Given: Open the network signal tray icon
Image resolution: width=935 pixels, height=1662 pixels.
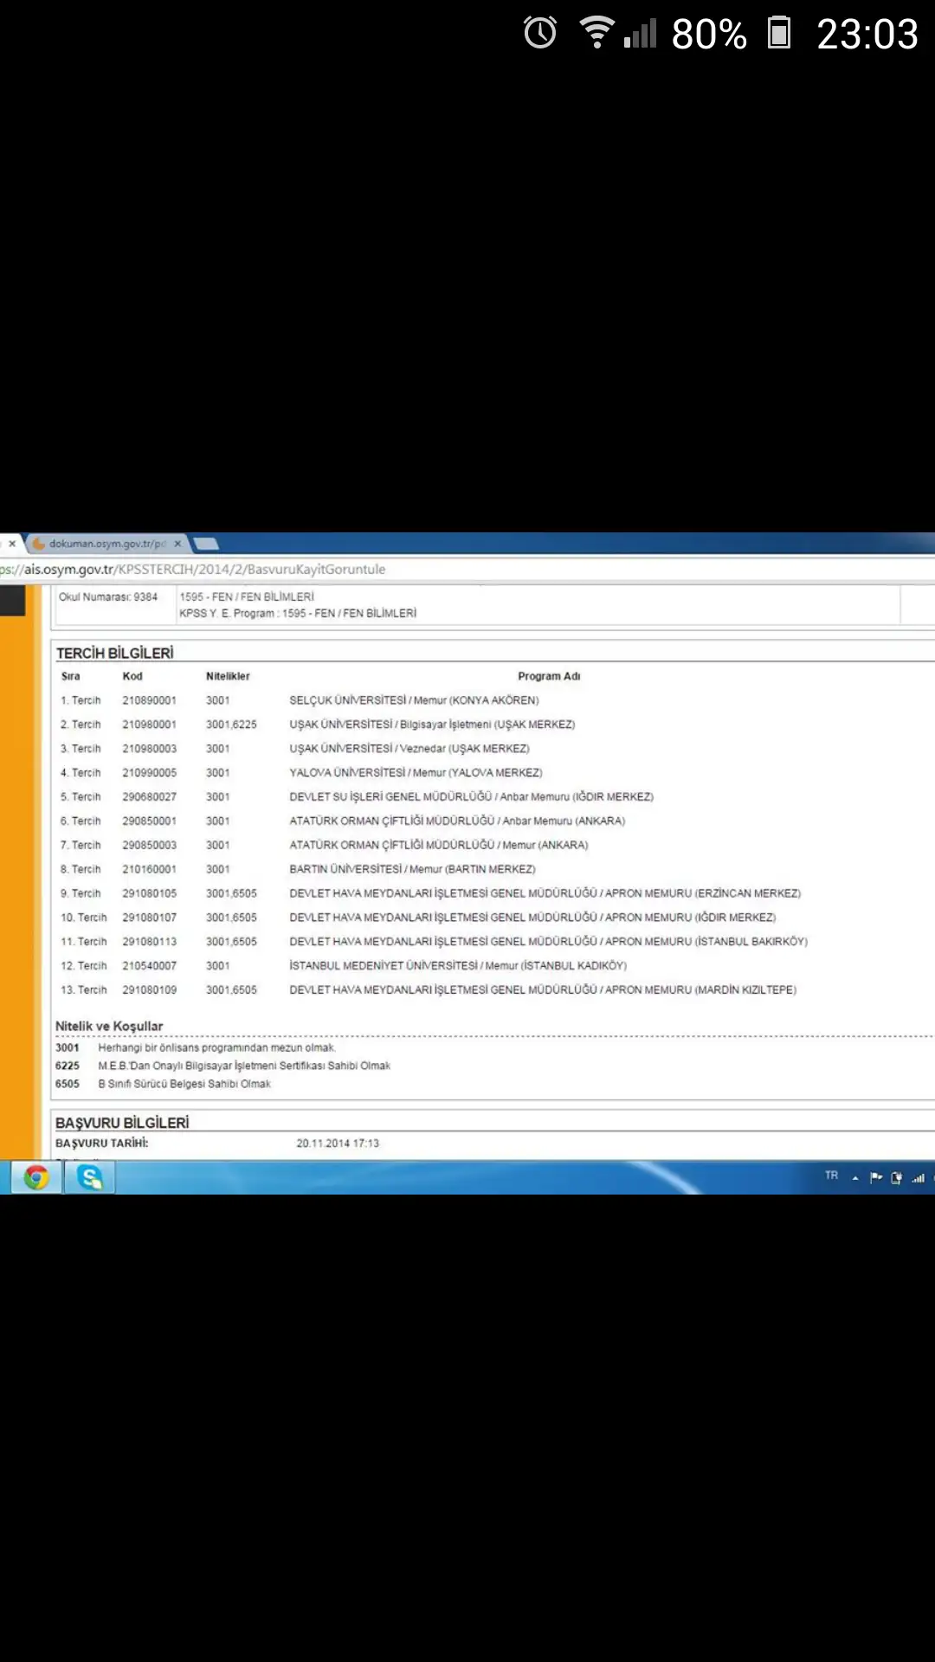Looking at the screenshot, I should tap(919, 1177).
